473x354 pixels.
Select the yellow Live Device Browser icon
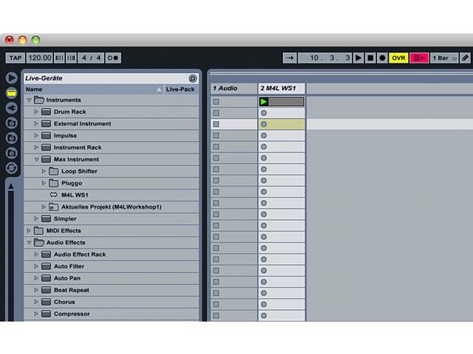pyautogui.click(x=12, y=93)
